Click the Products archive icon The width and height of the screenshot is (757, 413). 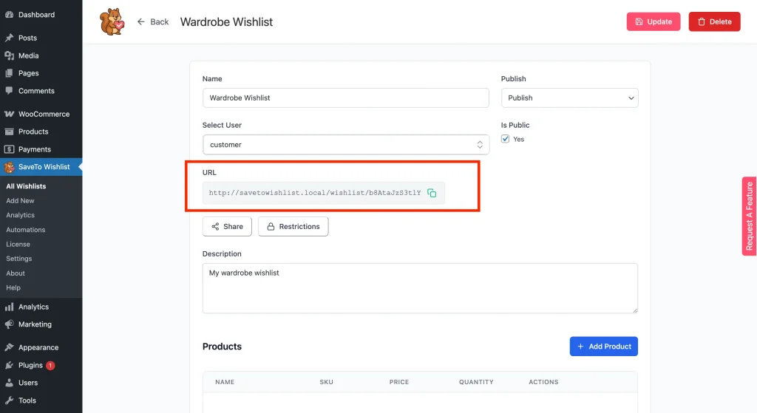[9, 132]
